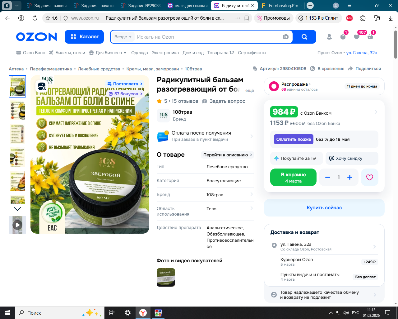
Task: Go to Парафармацевтика breadcrumb
Action: coord(51,69)
